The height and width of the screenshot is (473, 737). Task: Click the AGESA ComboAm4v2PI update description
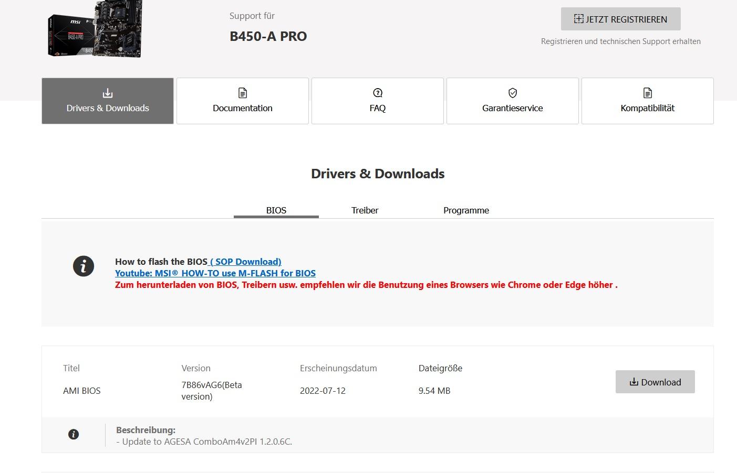(x=204, y=442)
